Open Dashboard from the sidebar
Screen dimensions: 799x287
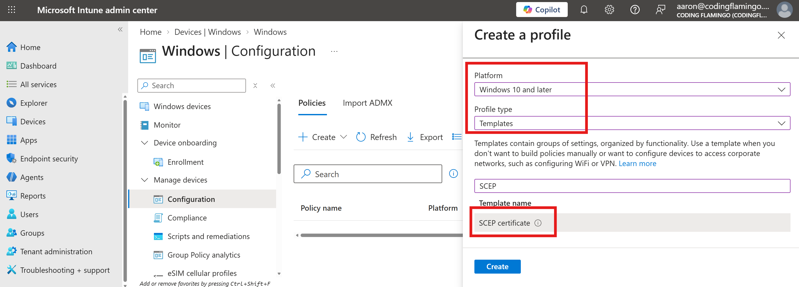[38, 66]
